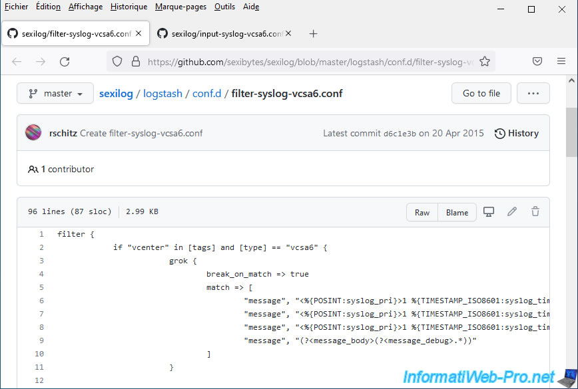Click the 'match => [' code line

tap(229, 287)
